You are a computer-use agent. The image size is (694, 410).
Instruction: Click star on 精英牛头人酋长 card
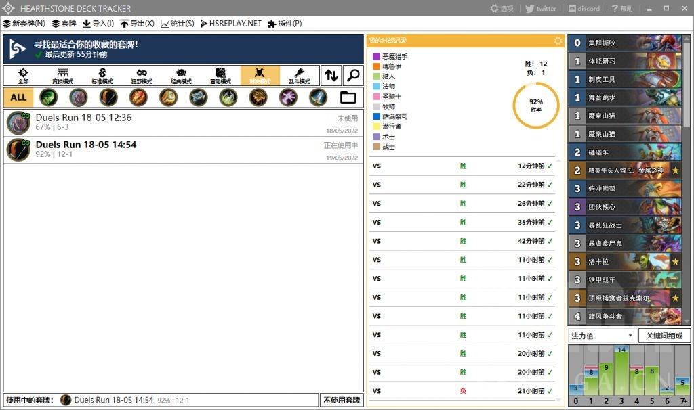click(x=676, y=170)
